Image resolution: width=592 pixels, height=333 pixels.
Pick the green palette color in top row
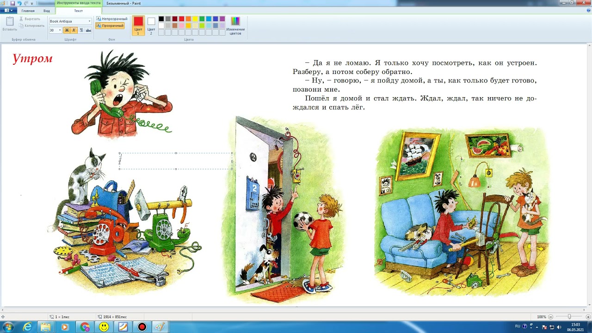pyautogui.click(x=202, y=19)
